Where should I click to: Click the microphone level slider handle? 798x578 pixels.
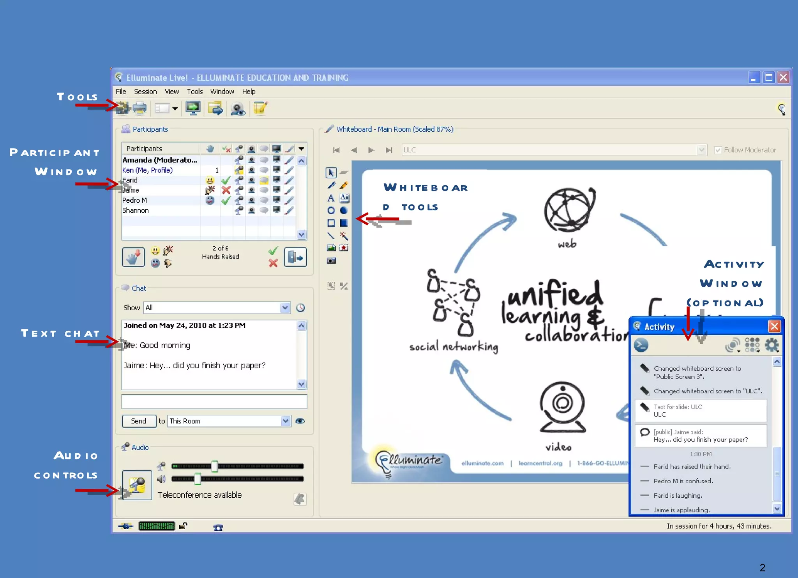pos(214,466)
